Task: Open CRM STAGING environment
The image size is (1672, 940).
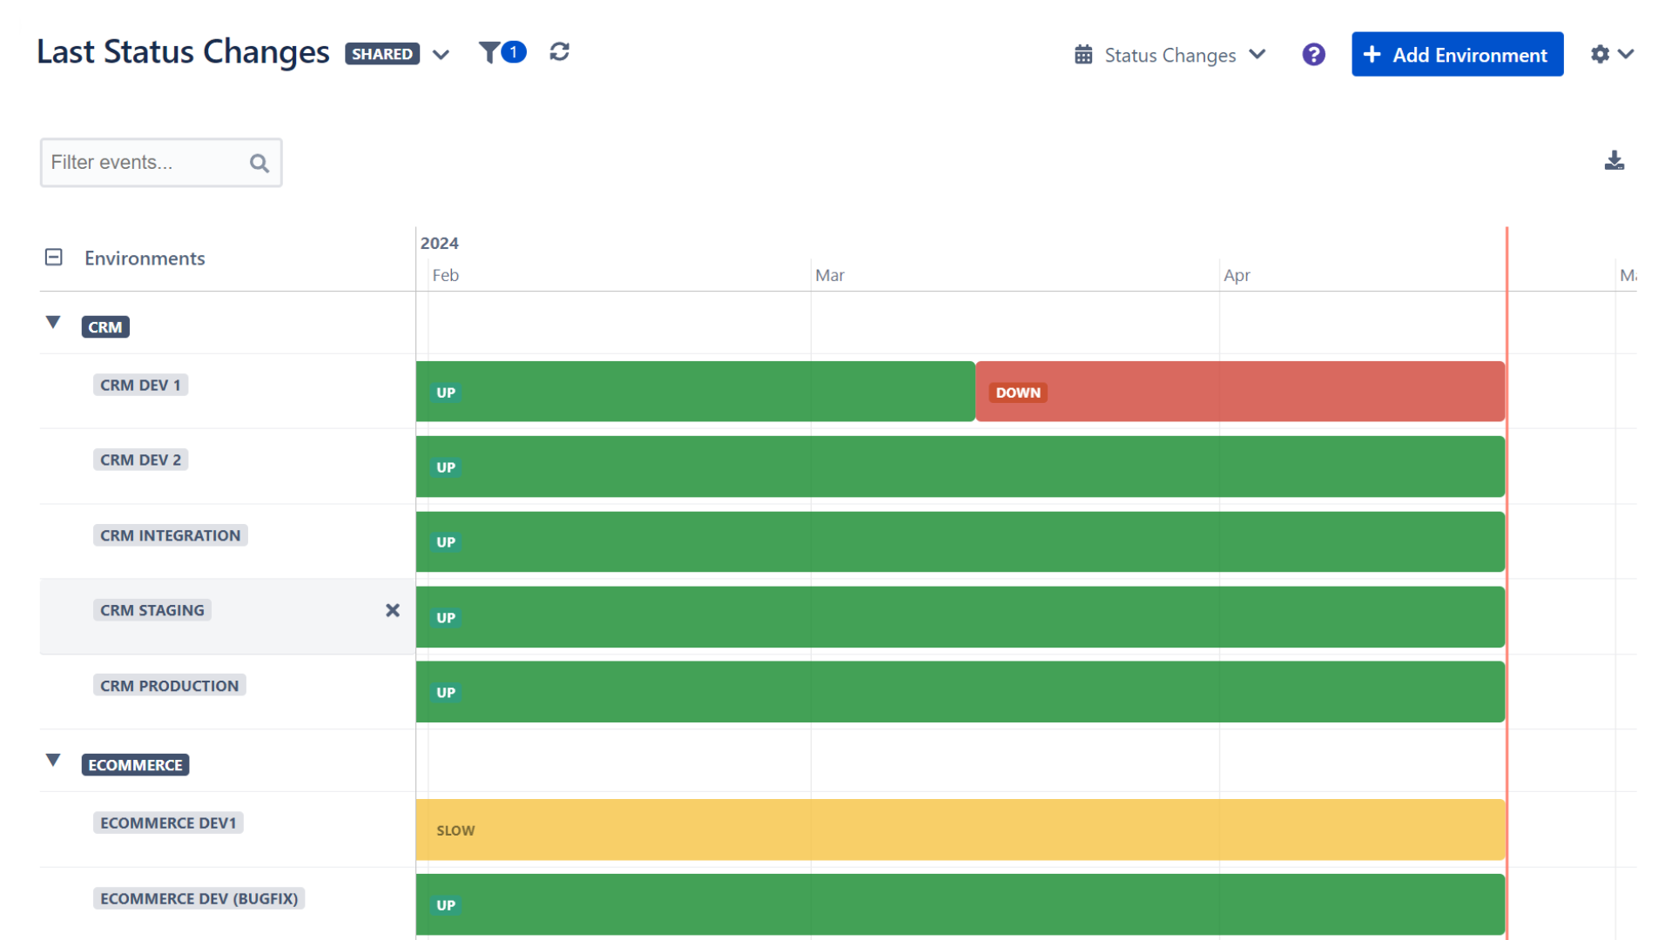Action: coord(152,611)
